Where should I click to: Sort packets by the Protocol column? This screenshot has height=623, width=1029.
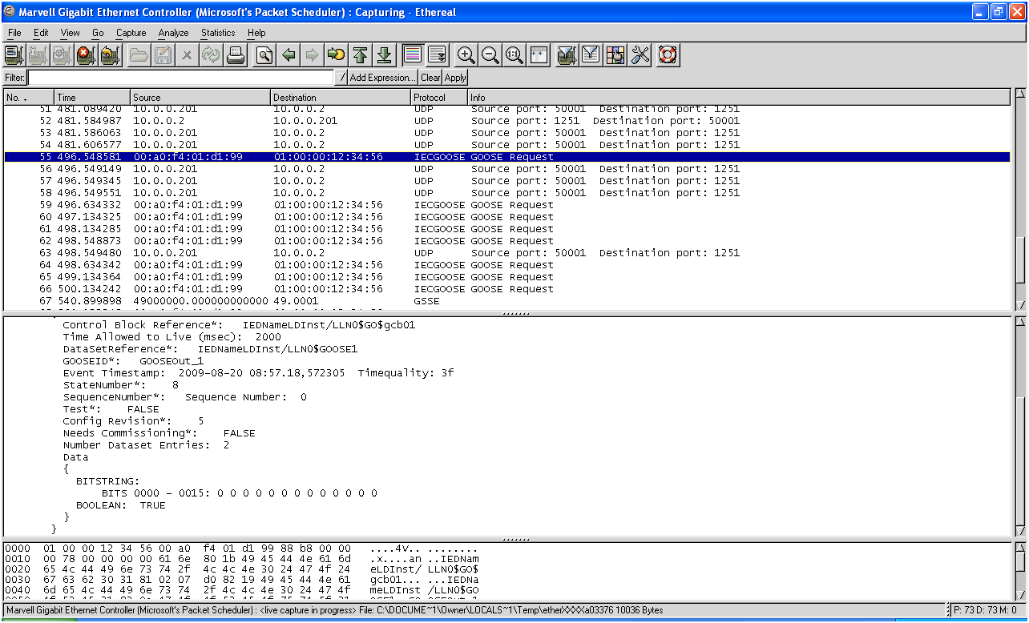click(x=438, y=98)
